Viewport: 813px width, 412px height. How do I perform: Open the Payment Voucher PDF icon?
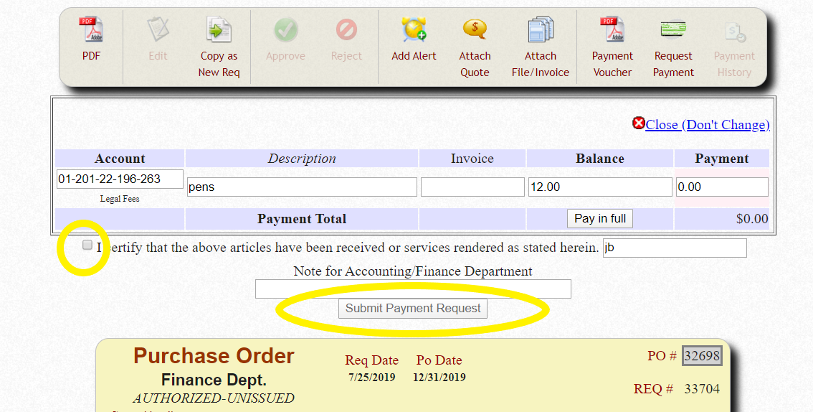612,29
